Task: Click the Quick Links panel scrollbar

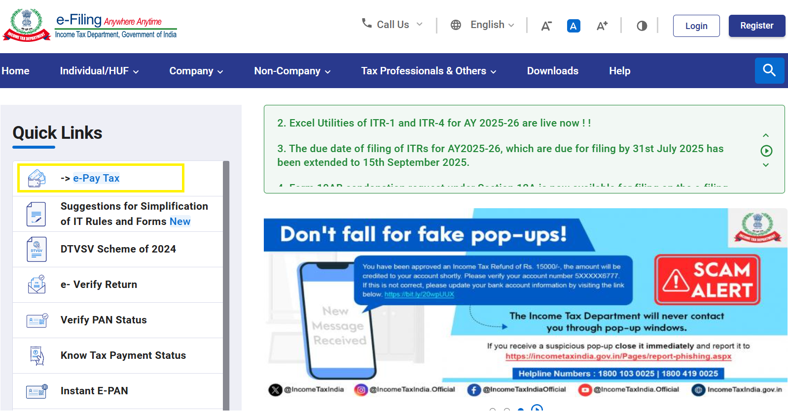Action: pyautogui.click(x=226, y=285)
